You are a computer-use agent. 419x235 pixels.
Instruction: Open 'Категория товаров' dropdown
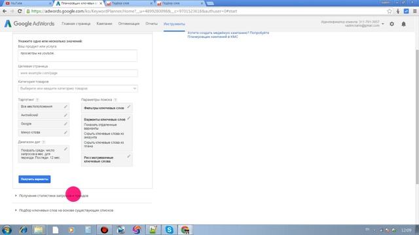pos(78,89)
